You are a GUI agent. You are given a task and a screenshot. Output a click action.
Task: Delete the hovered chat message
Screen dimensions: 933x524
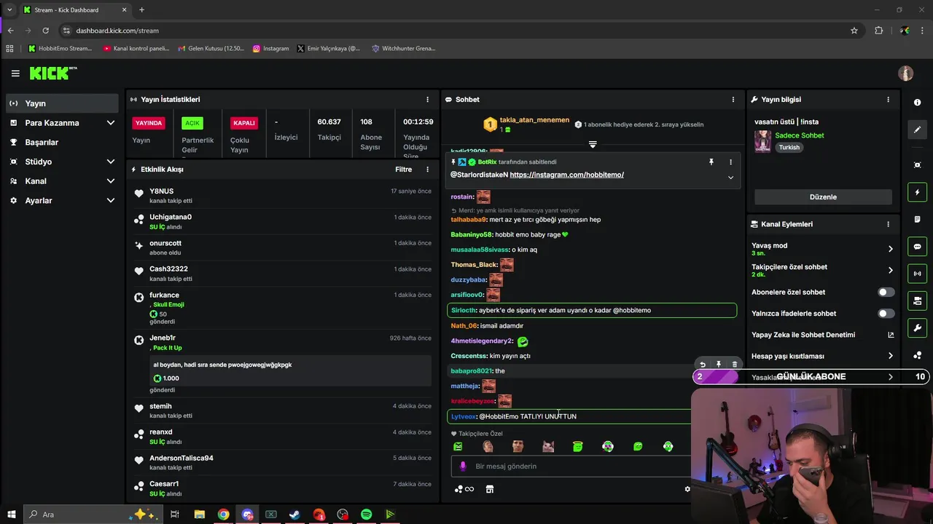pos(734,365)
